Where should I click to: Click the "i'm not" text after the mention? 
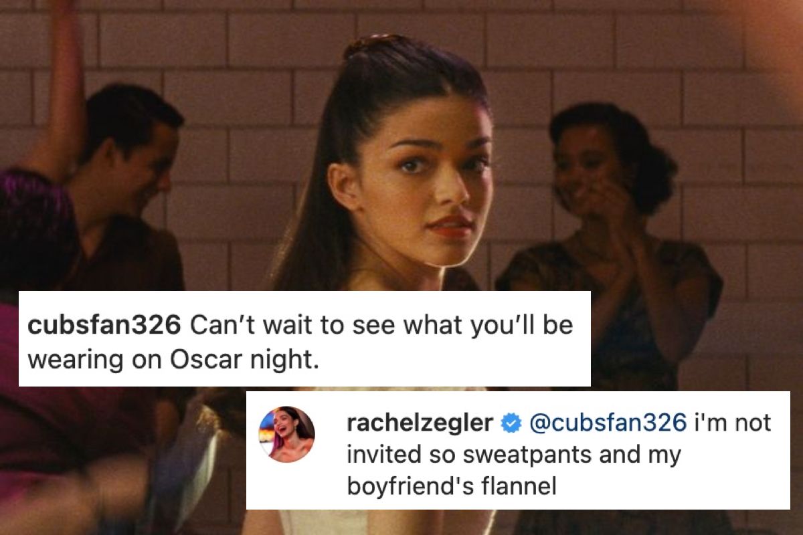click(x=732, y=423)
